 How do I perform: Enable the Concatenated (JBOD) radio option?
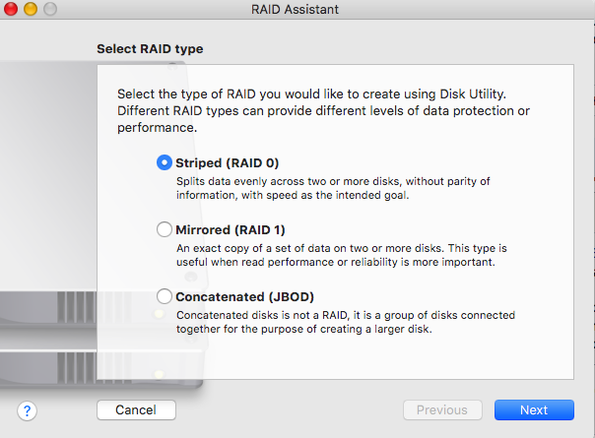(165, 296)
